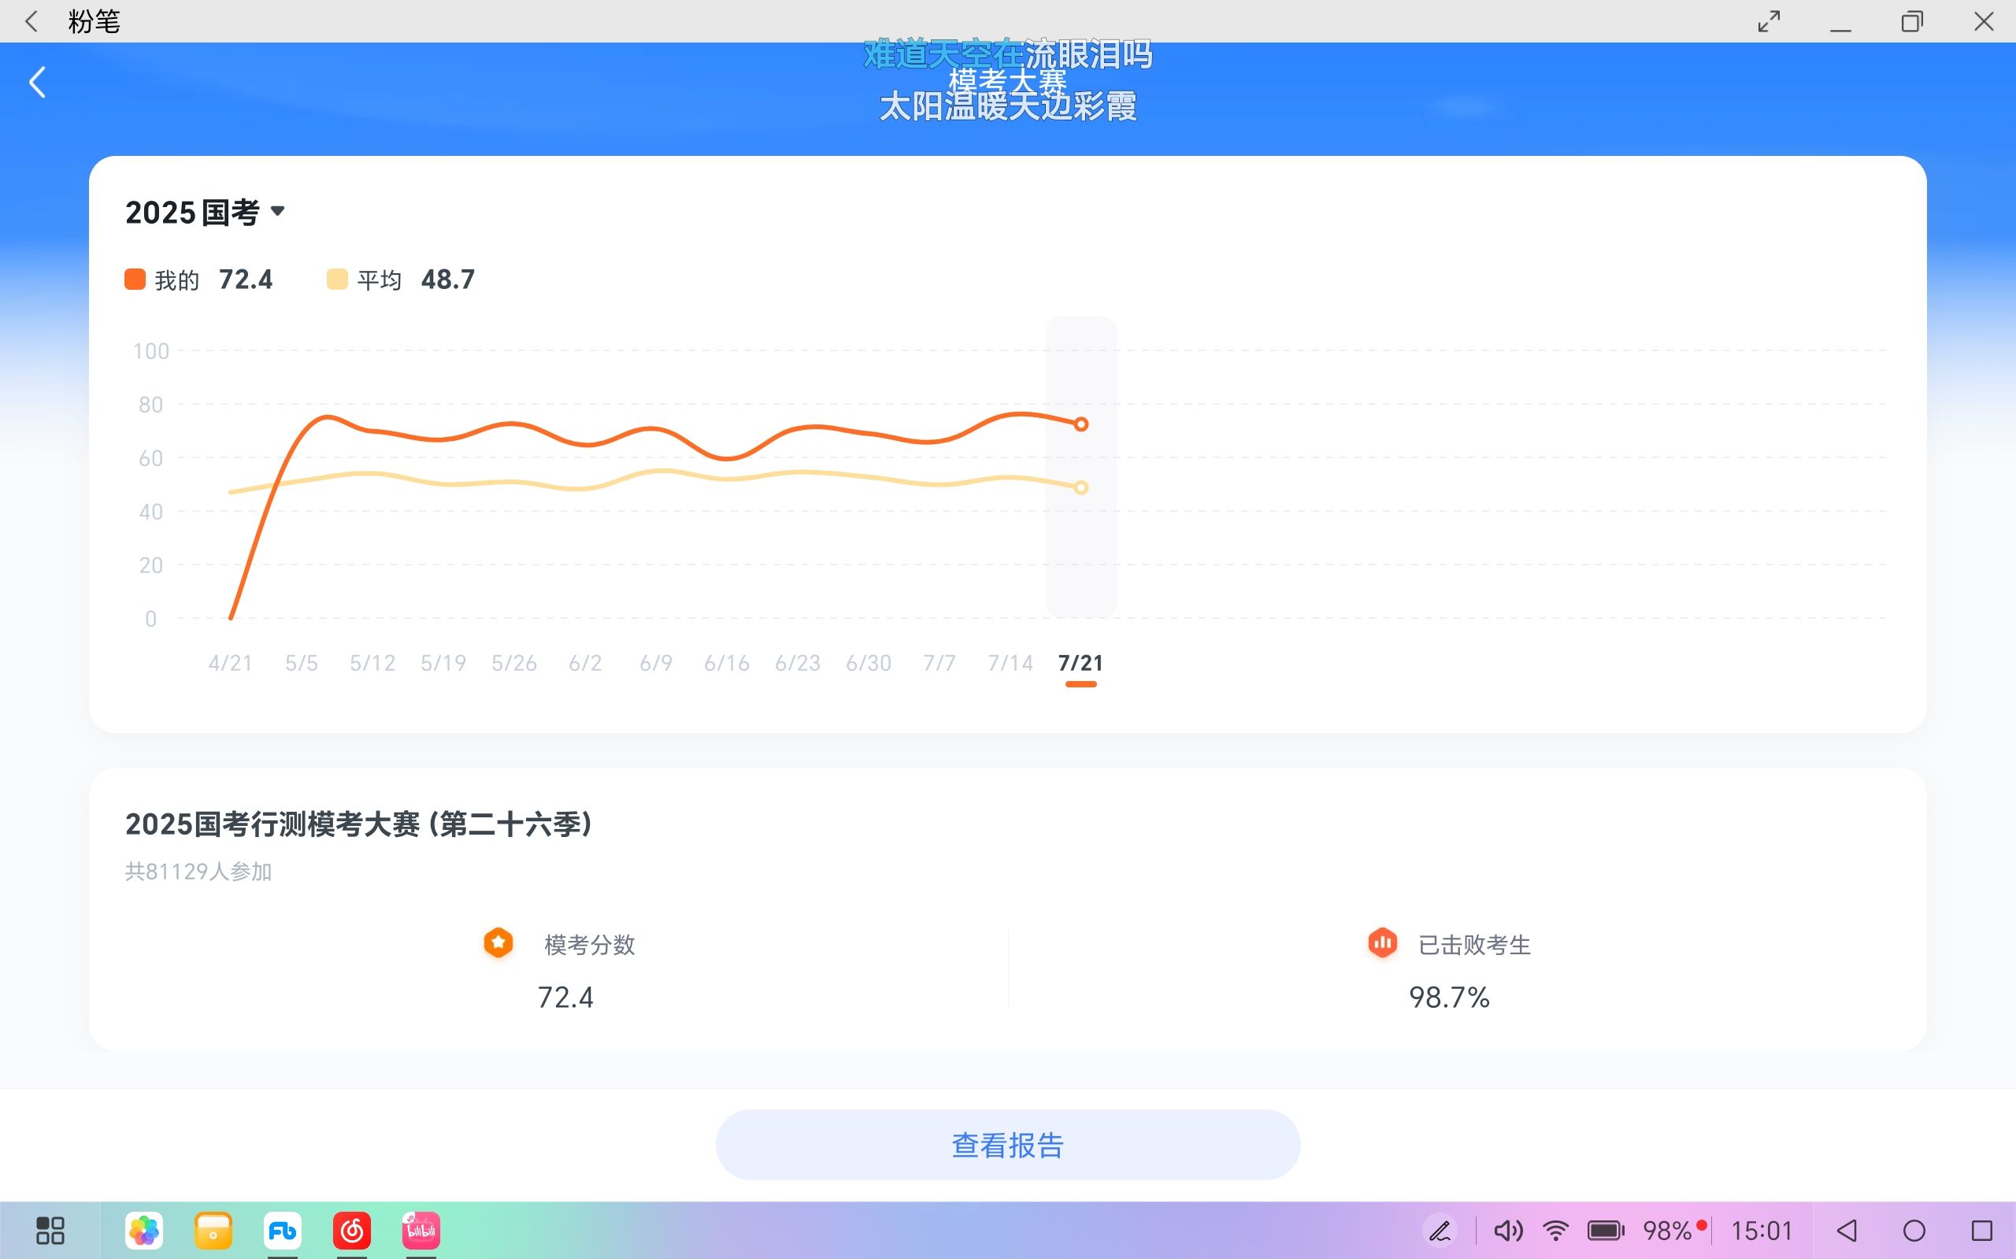Tap the square recent apps button
Viewport: 2016px width, 1259px height.
1982,1230
